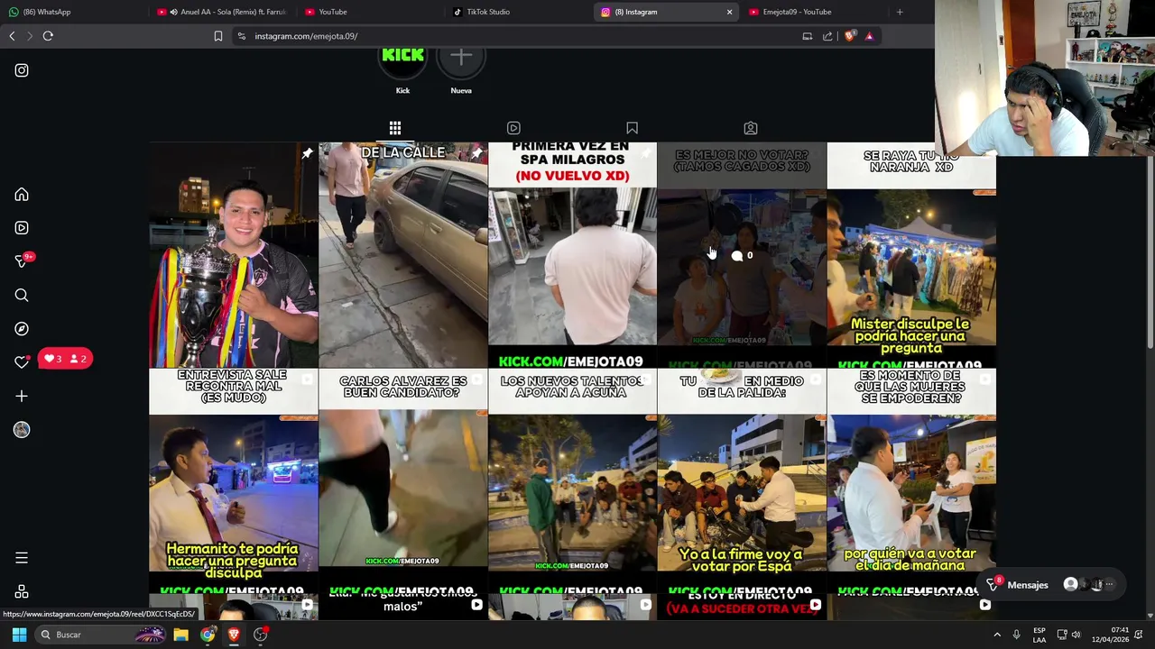Switch to the Anuel AA Sola Remix tab

point(222,12)
